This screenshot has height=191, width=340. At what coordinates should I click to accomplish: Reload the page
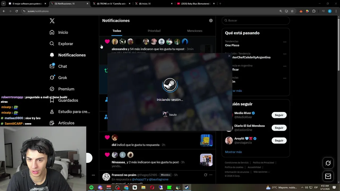pyautogui.click(x=16, y=11)
